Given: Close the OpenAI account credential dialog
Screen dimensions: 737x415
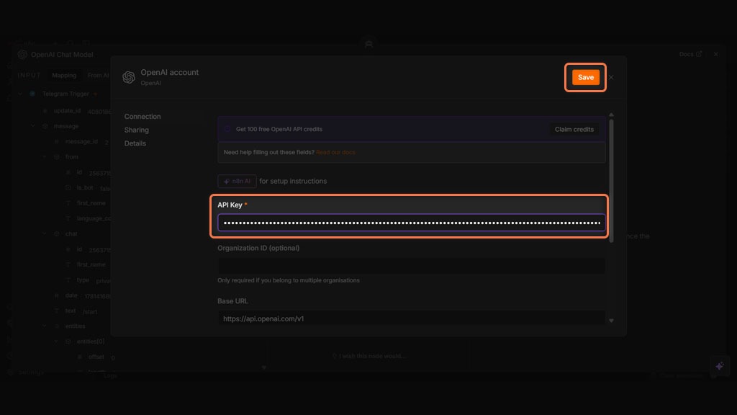Looking at the screenshot, I should tap(611, 77).
